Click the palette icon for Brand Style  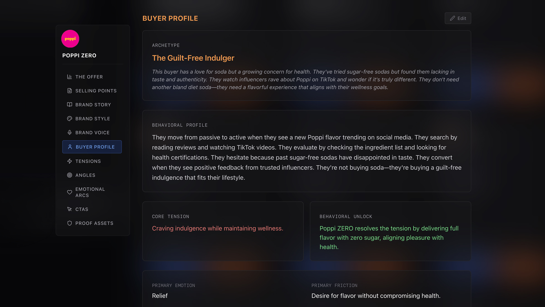(70, 119)
